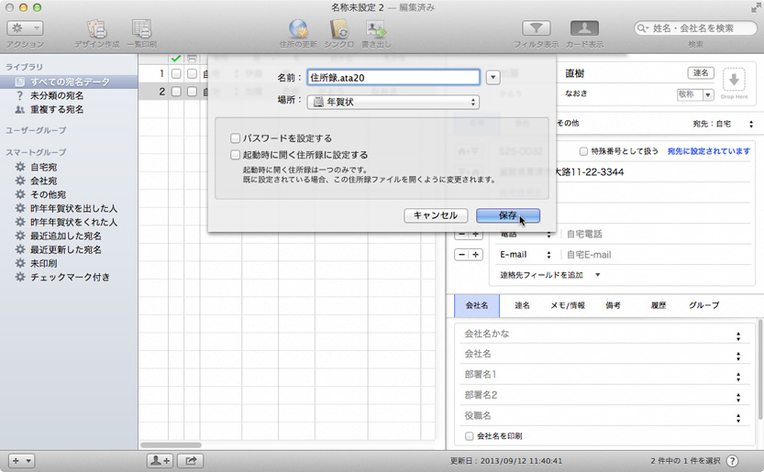Check 起動時に開く住所録に設定する option

pos(236,156)
